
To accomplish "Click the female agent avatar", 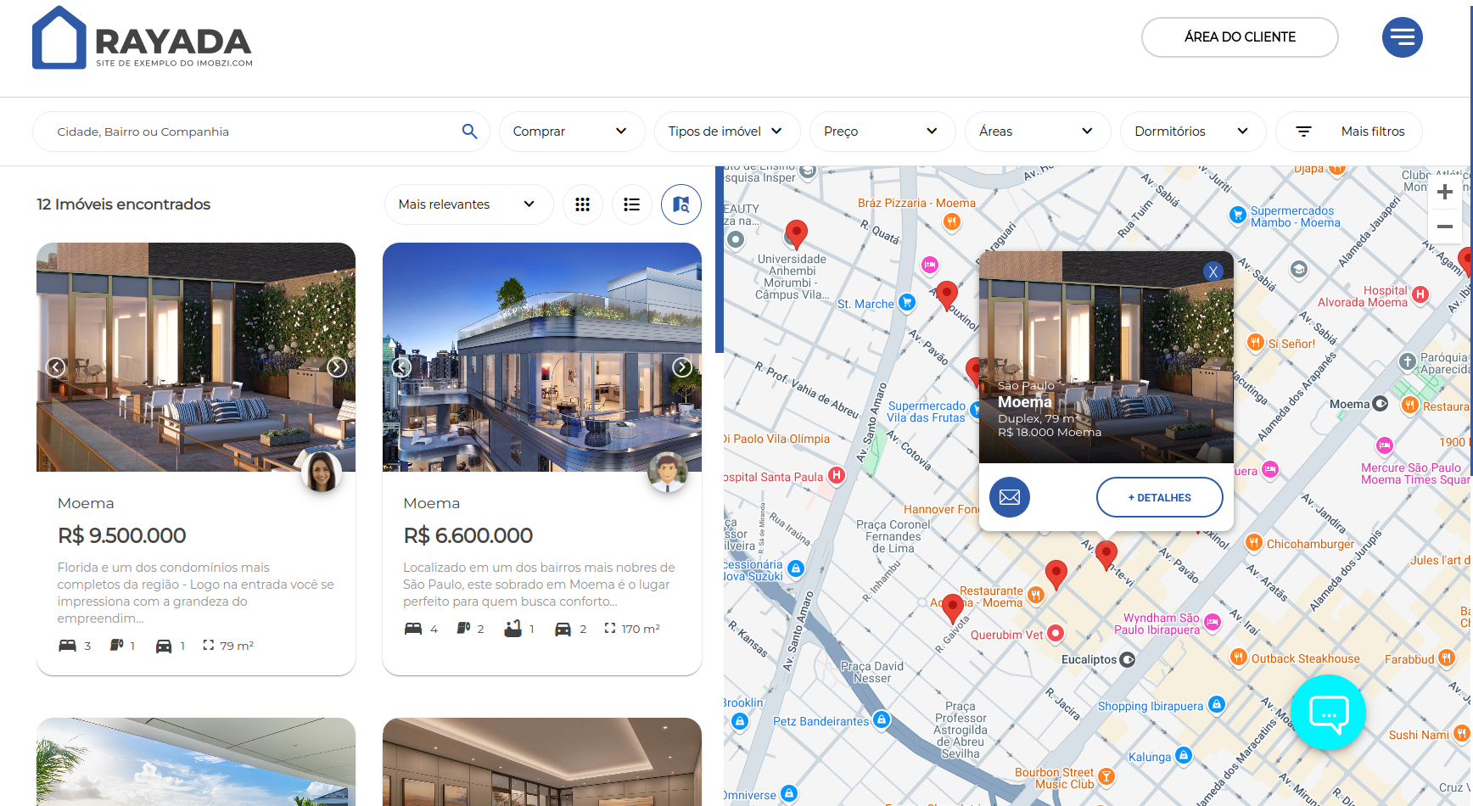I will coord(322,472).
